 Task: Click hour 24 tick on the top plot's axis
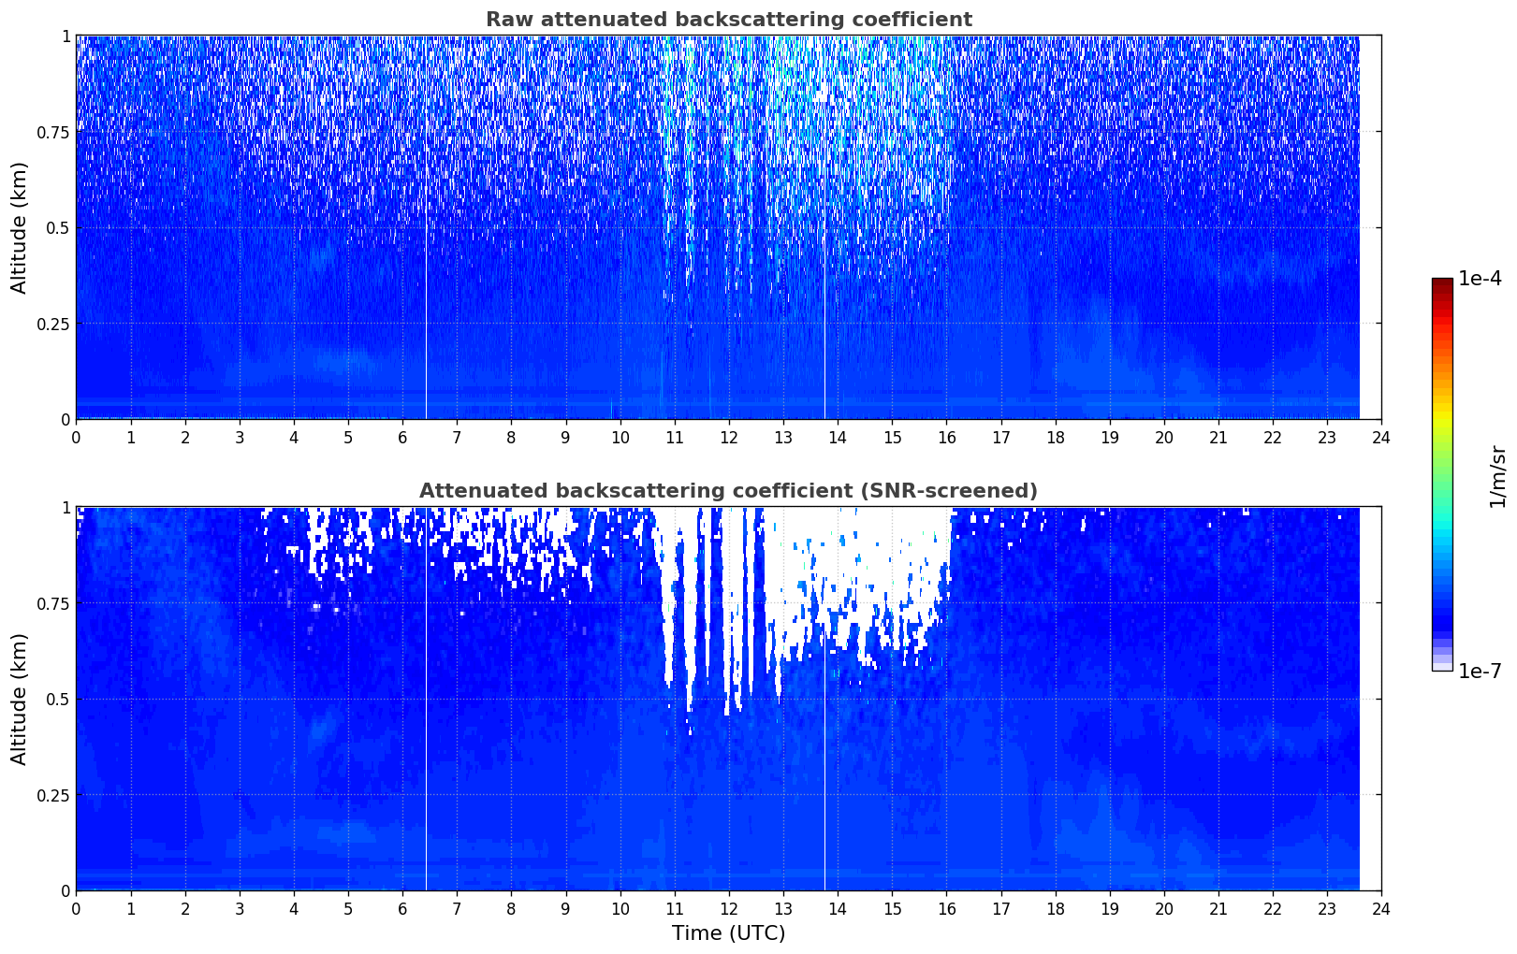pyautogui.click(x=1380, y=437)
